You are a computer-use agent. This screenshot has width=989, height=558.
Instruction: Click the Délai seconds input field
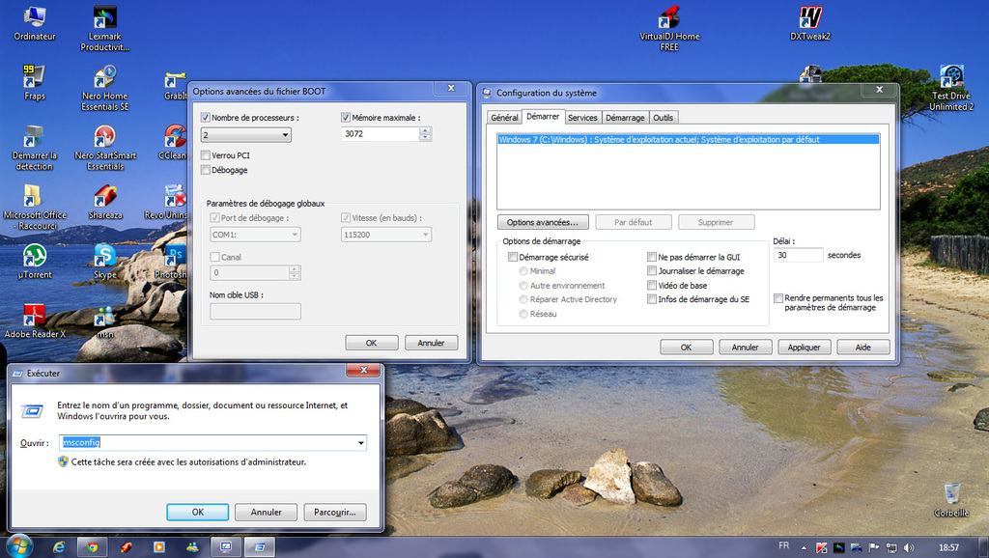pyautogui.click(x=798, y=256)
